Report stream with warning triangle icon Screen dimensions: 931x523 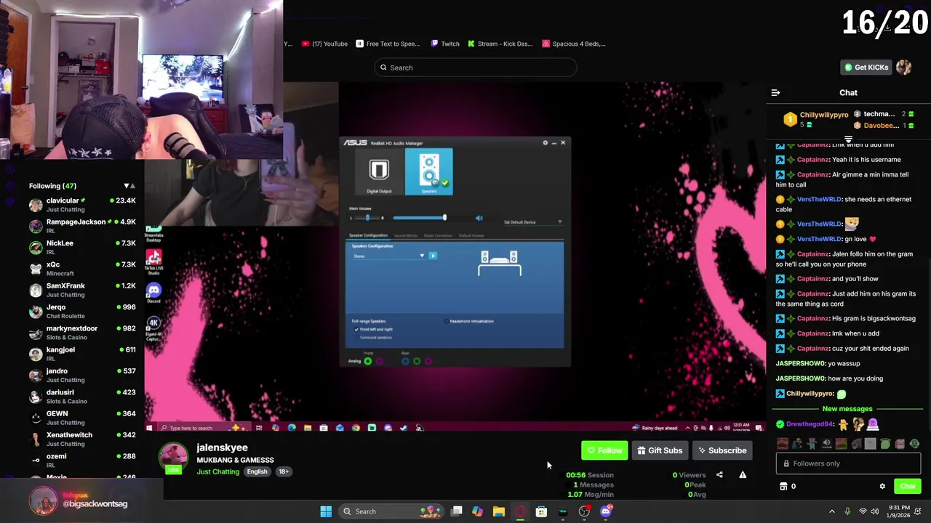point(743,475)
